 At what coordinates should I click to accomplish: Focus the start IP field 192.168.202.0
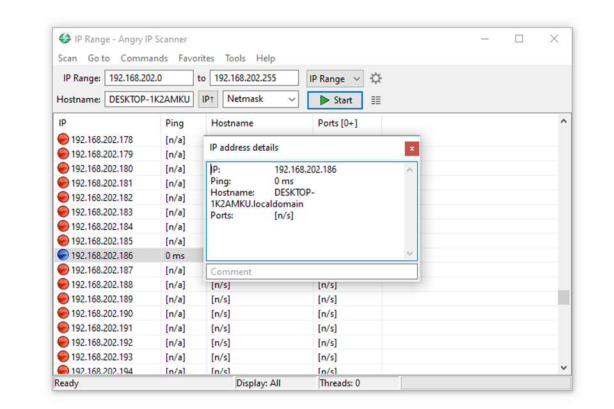coord(149,78)
